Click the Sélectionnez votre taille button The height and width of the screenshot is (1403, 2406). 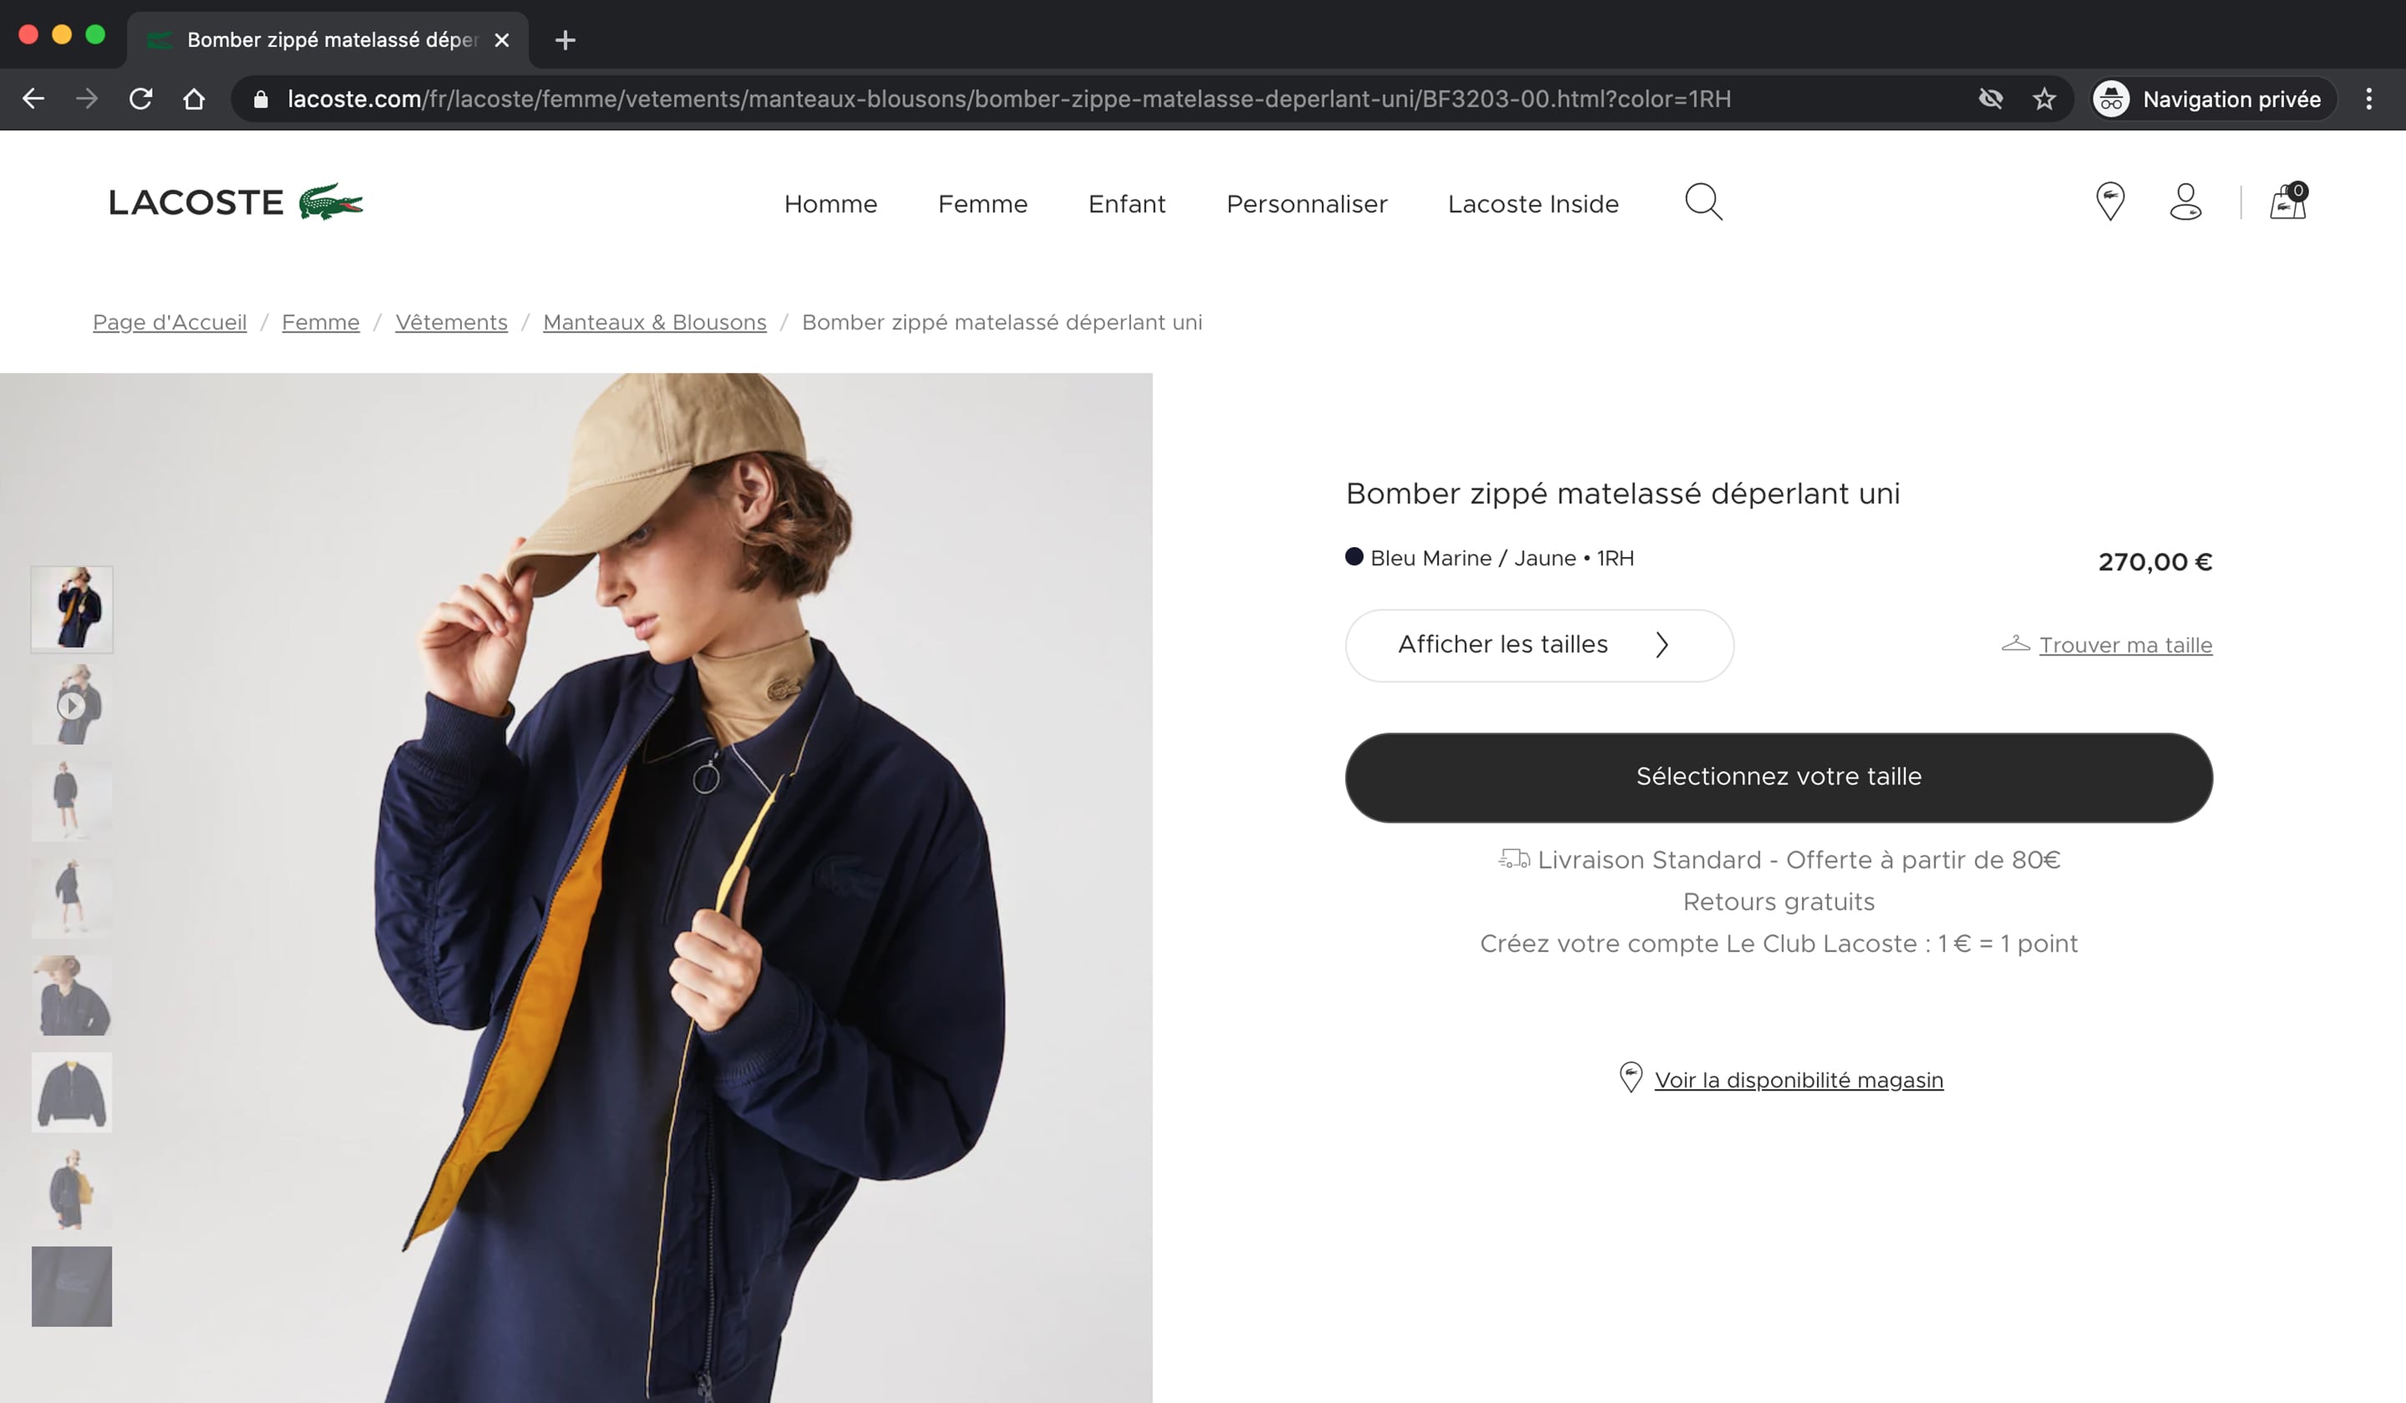(1778, 777)
